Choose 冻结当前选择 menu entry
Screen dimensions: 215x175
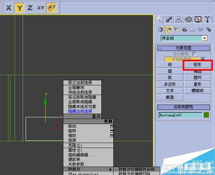[82, 92]
